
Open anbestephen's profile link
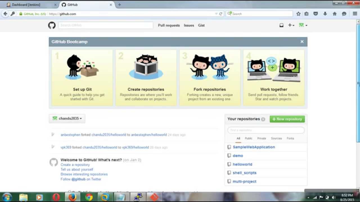coord(70,135)
